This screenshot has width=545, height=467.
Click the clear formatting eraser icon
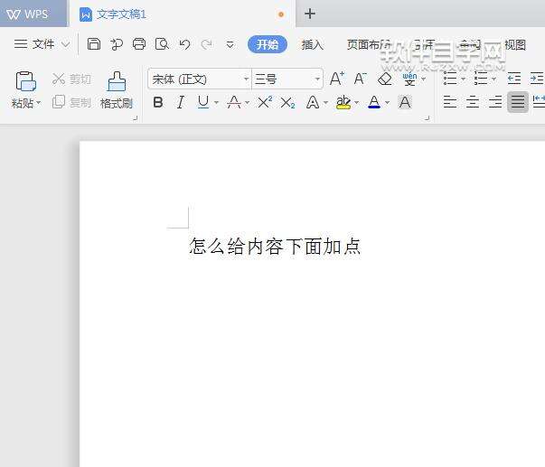pos(385,79)
